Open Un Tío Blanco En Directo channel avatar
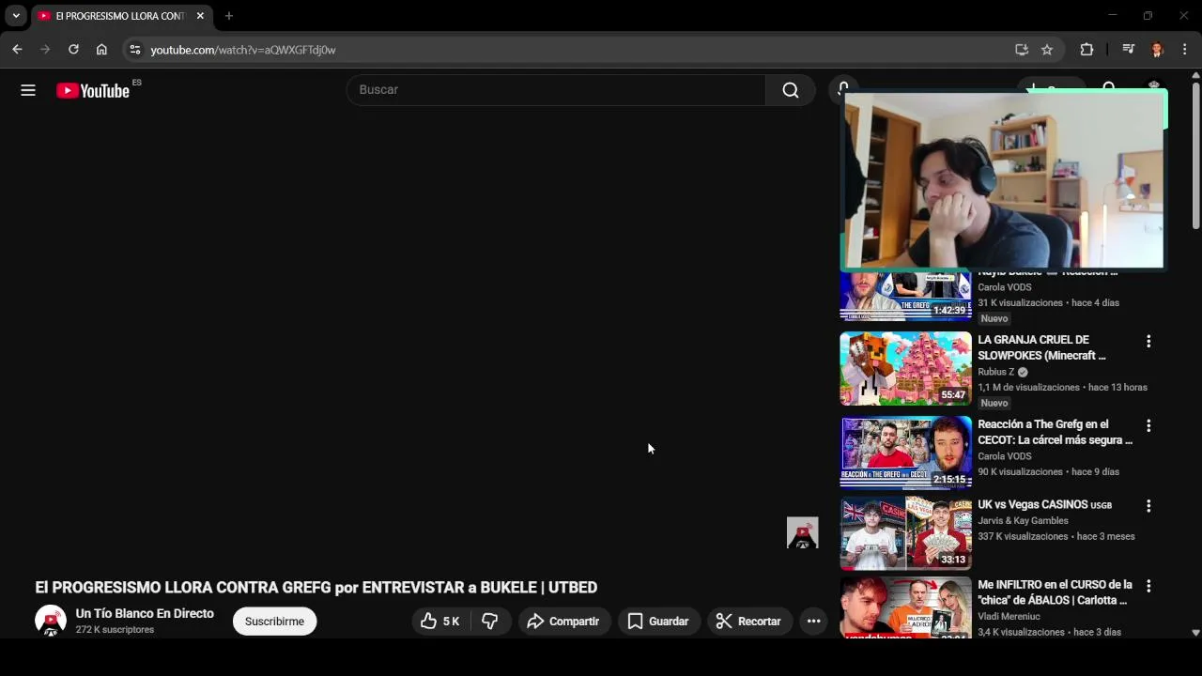 (51, 621)
